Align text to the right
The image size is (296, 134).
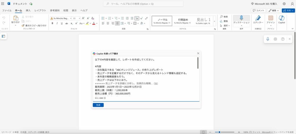pos(112,23)
